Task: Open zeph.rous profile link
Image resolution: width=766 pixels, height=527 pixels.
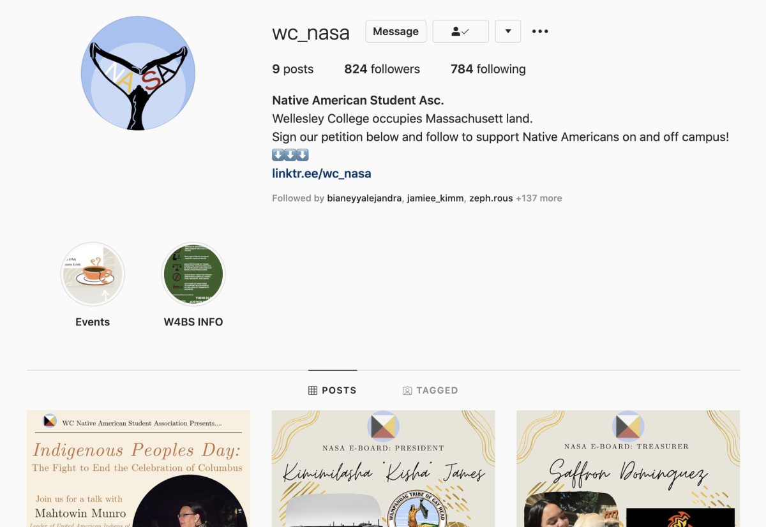Action: coord(491,198)
